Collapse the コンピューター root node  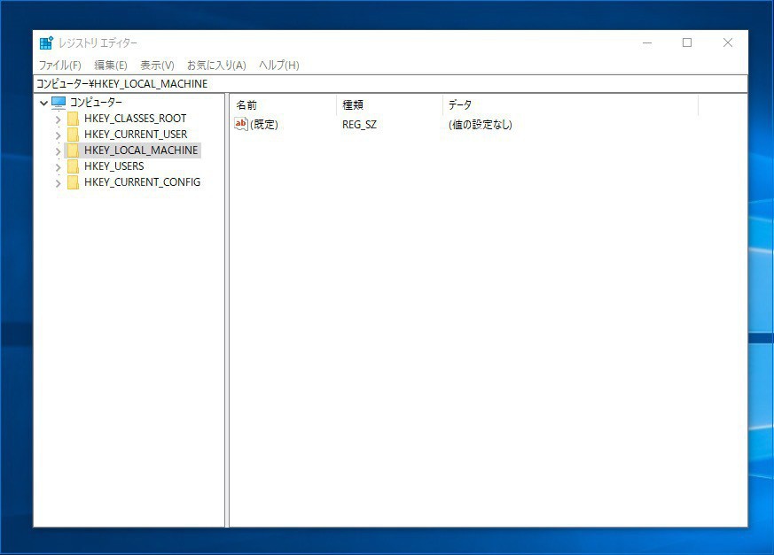(x=44, y=103)
